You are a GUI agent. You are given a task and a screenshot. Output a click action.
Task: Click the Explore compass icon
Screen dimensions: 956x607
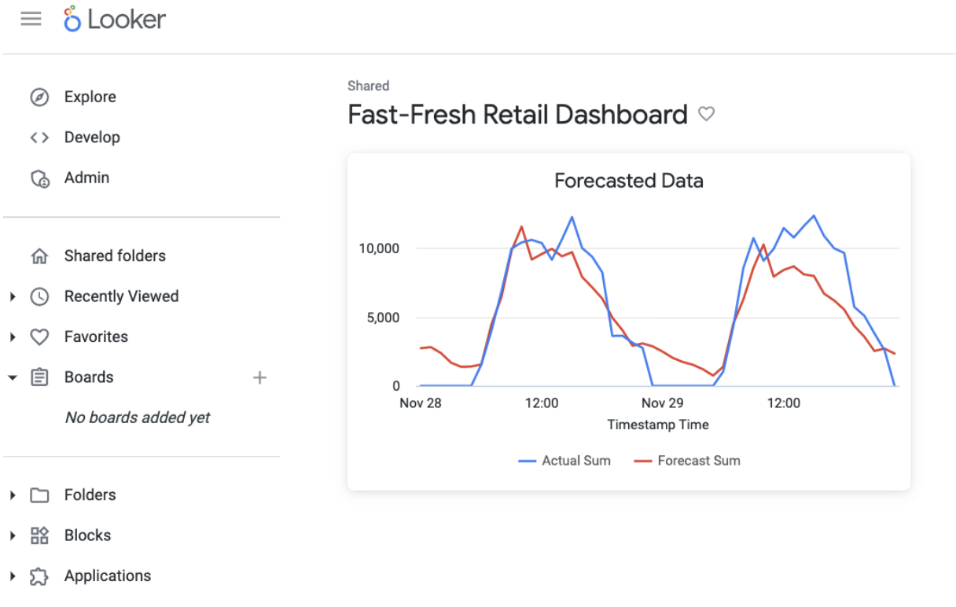[x=39, y=97]
